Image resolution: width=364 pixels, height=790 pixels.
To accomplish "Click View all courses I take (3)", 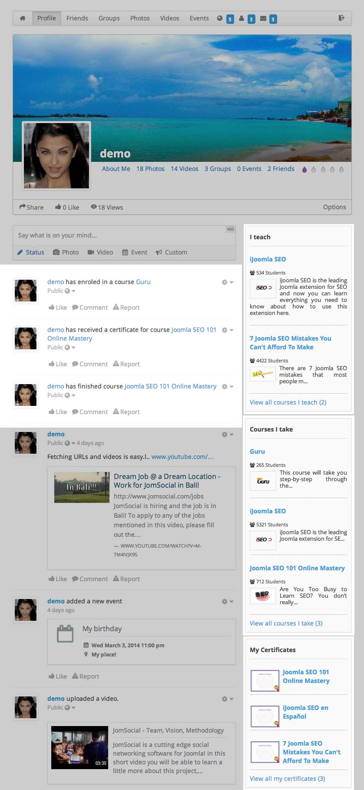I will 286,623.
